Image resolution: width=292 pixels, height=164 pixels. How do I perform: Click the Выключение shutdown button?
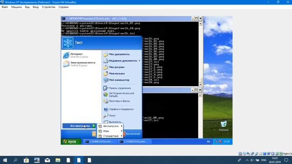pyautogui.click(x=131, y=134)
